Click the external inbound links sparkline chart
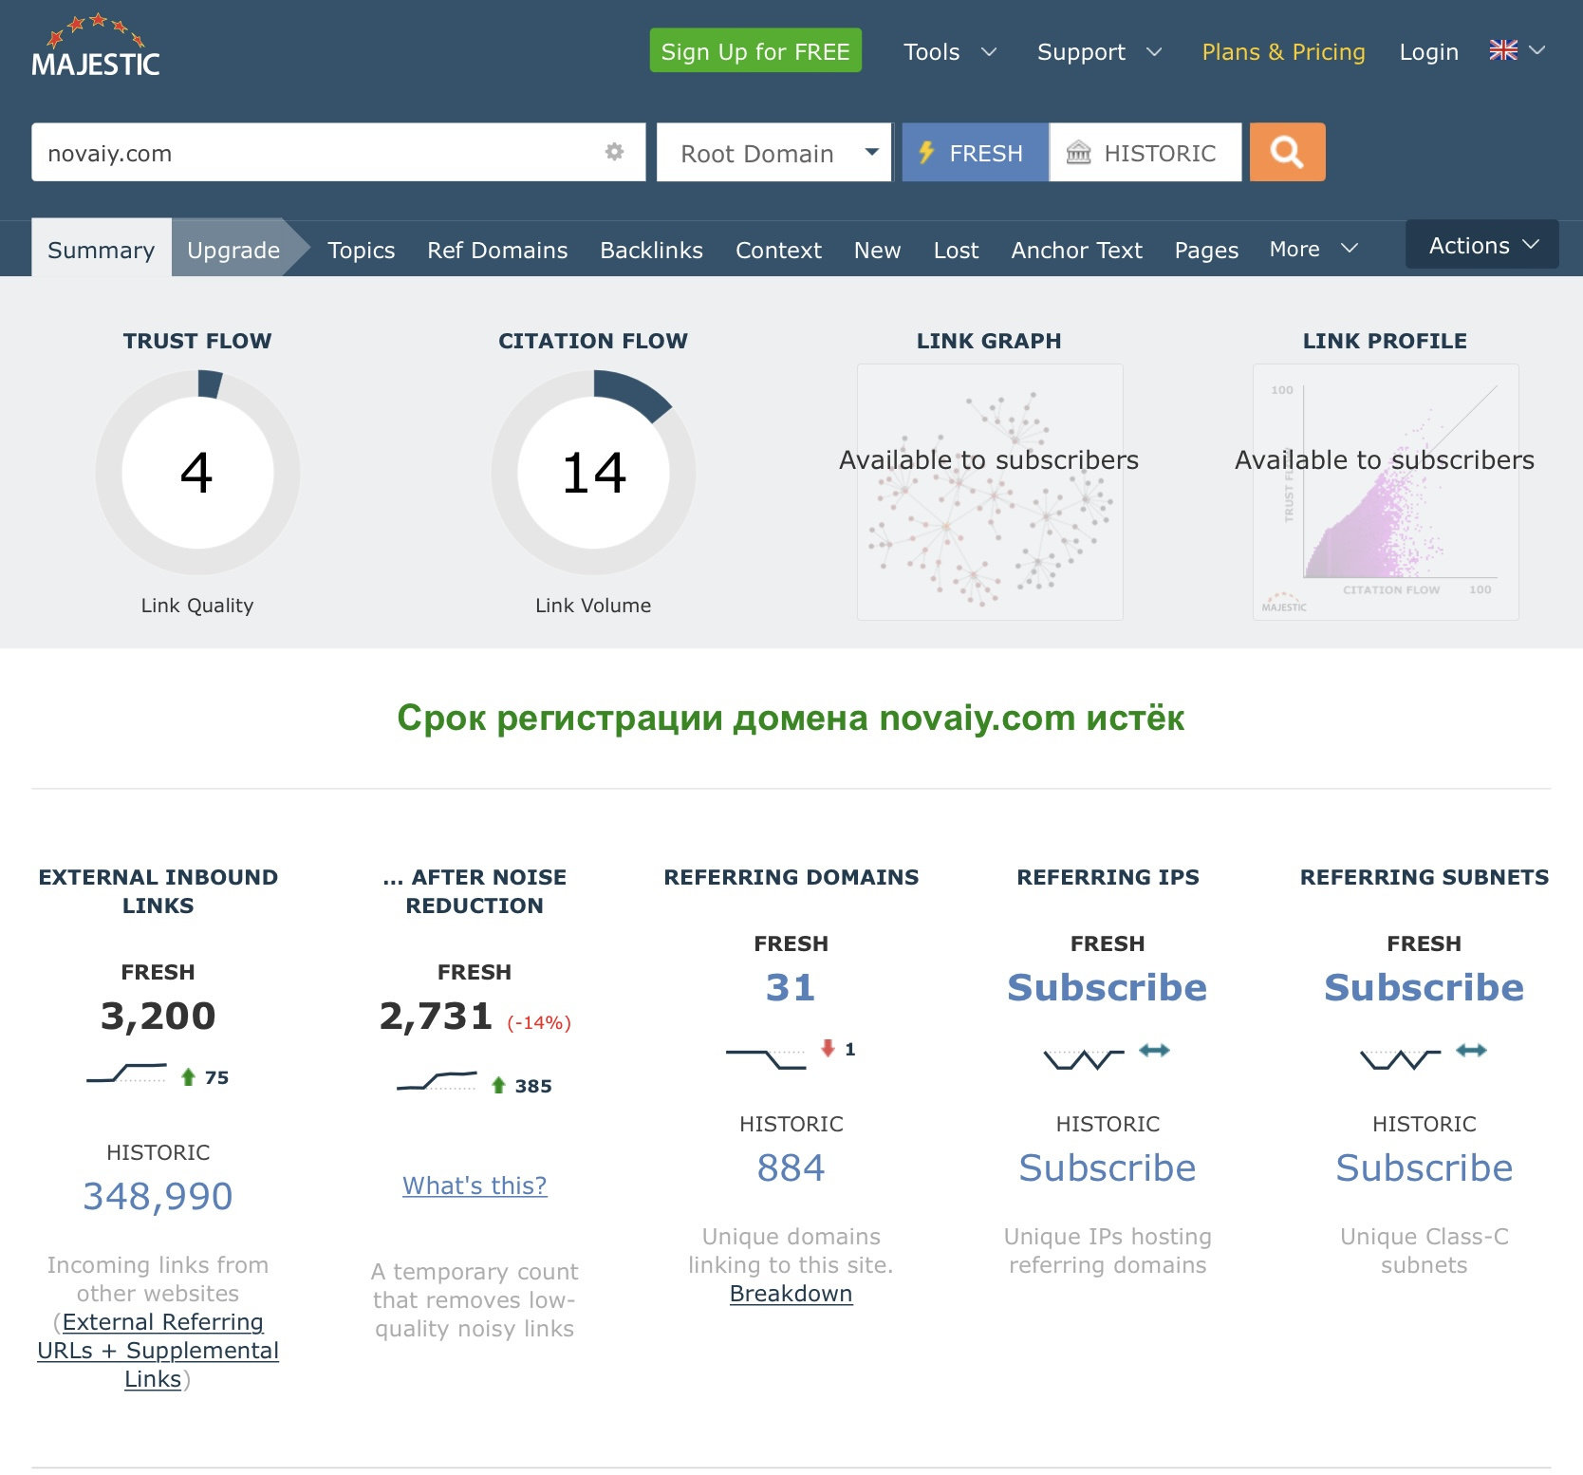Viewport: 1583px width, 1475px height. click(127, 1074)
